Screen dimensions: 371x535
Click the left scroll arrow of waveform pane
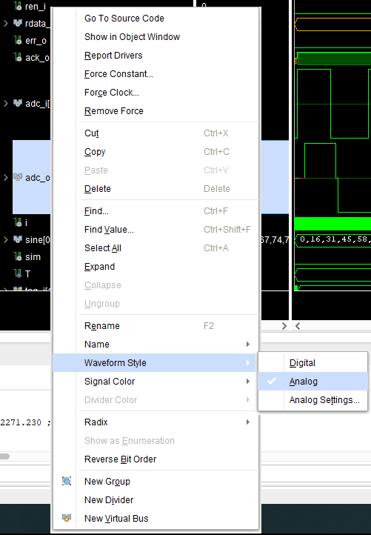click(x=298, y=326)
